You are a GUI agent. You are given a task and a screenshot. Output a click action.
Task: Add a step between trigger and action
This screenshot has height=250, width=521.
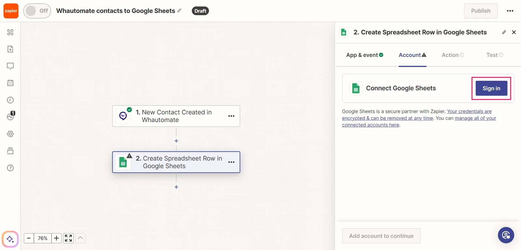point(176,141)
